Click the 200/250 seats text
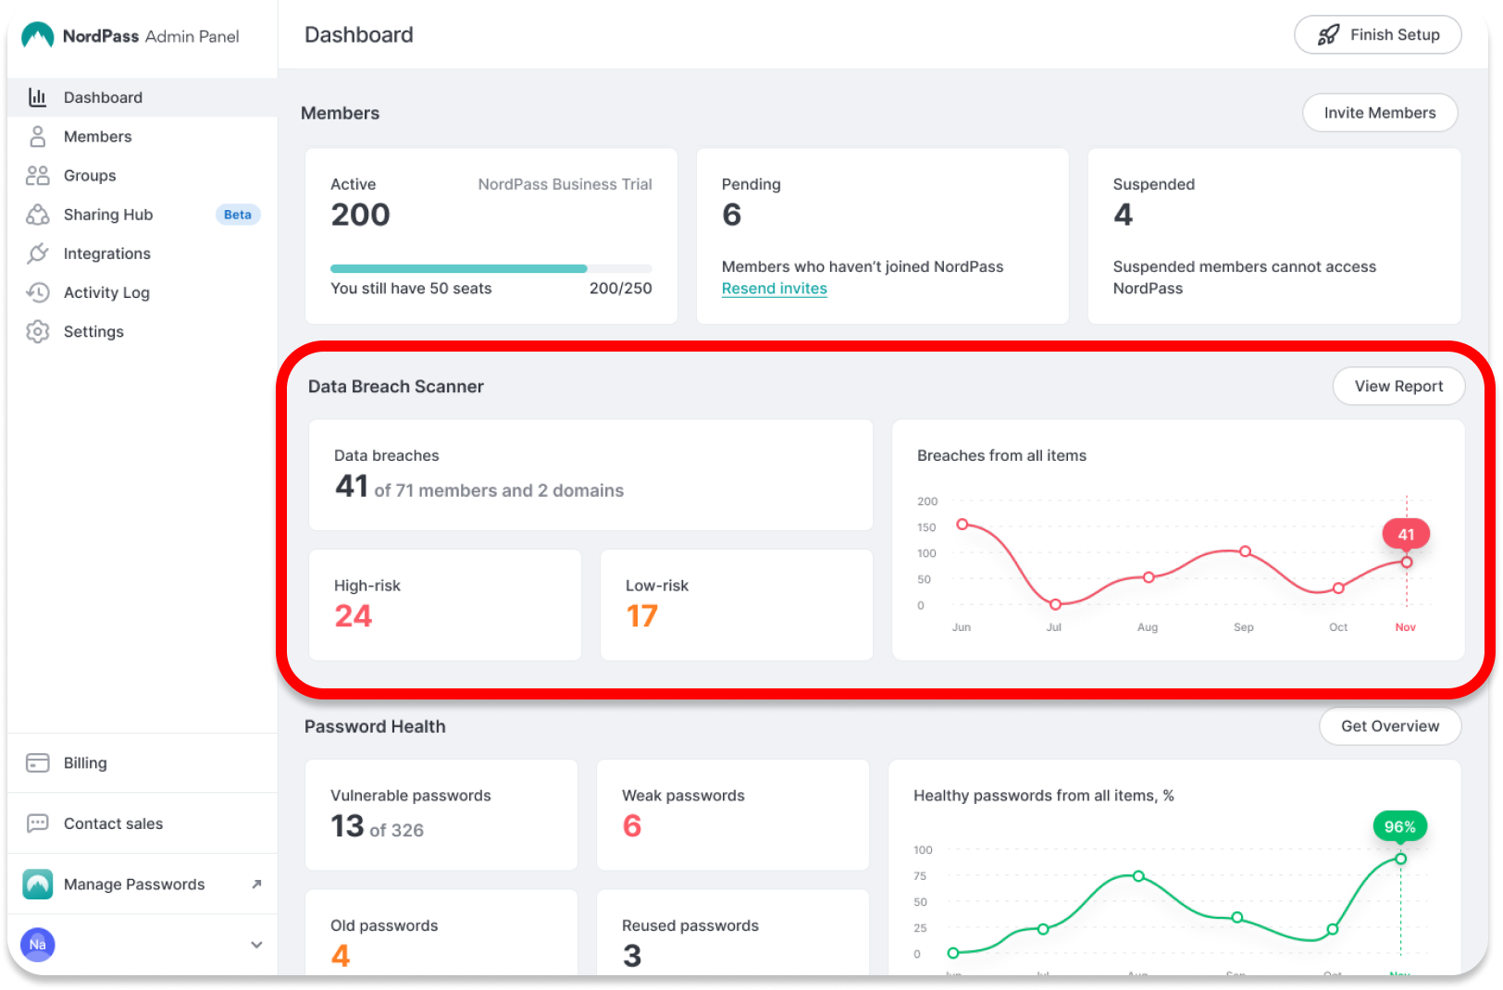 (x=620, y=289)
